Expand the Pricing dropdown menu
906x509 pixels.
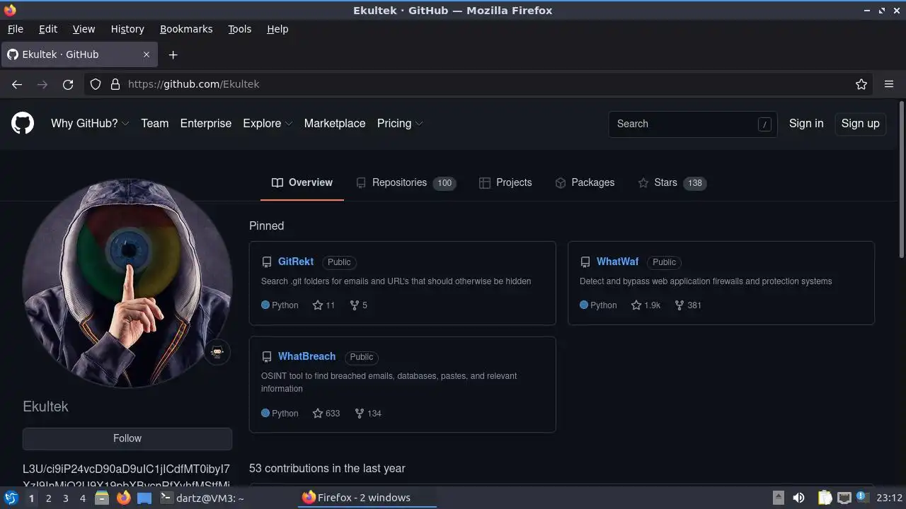400,123
